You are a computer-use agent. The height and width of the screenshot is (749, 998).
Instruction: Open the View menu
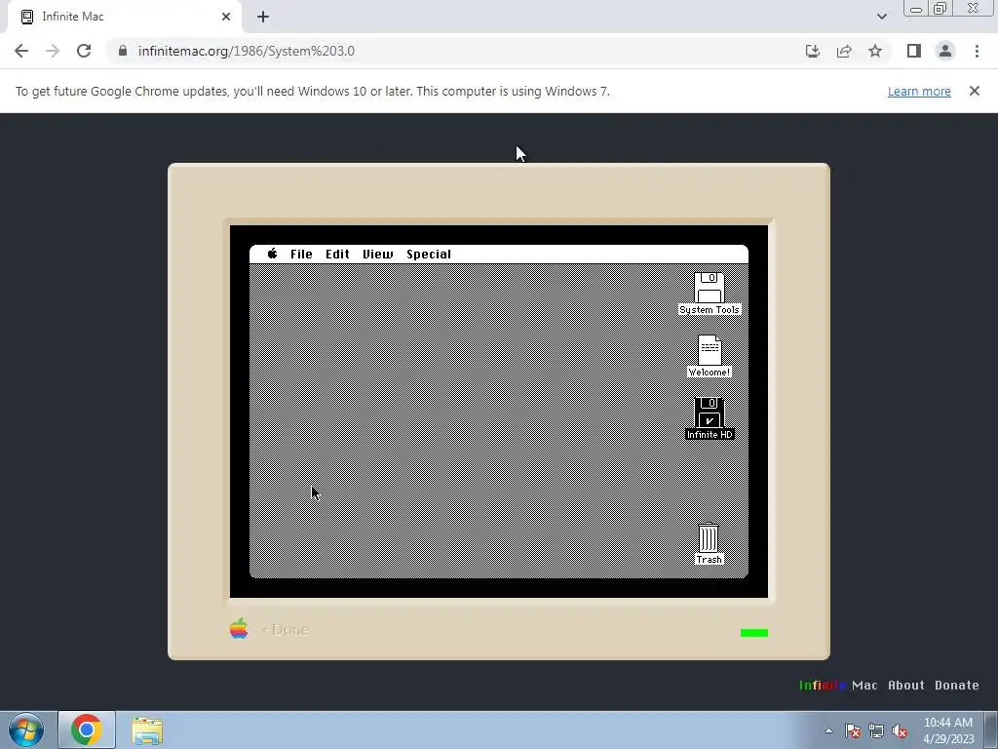[x=377, y=255]
